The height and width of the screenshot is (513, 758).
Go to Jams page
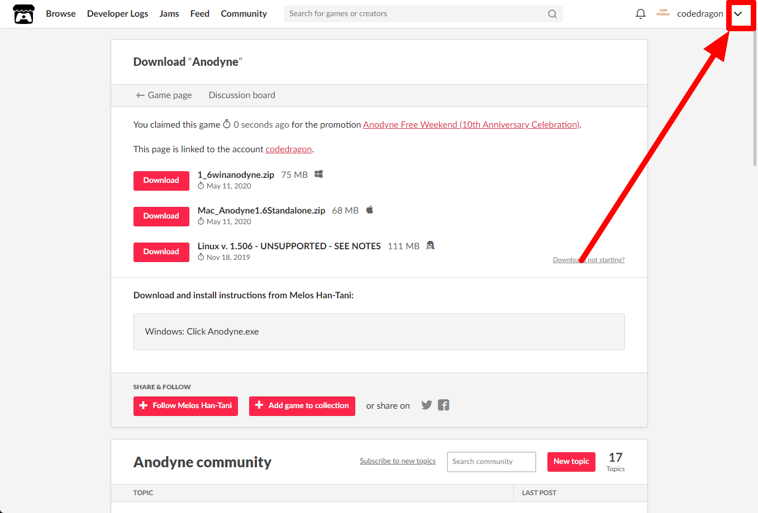pyautogui.click(x=169, y=14)
